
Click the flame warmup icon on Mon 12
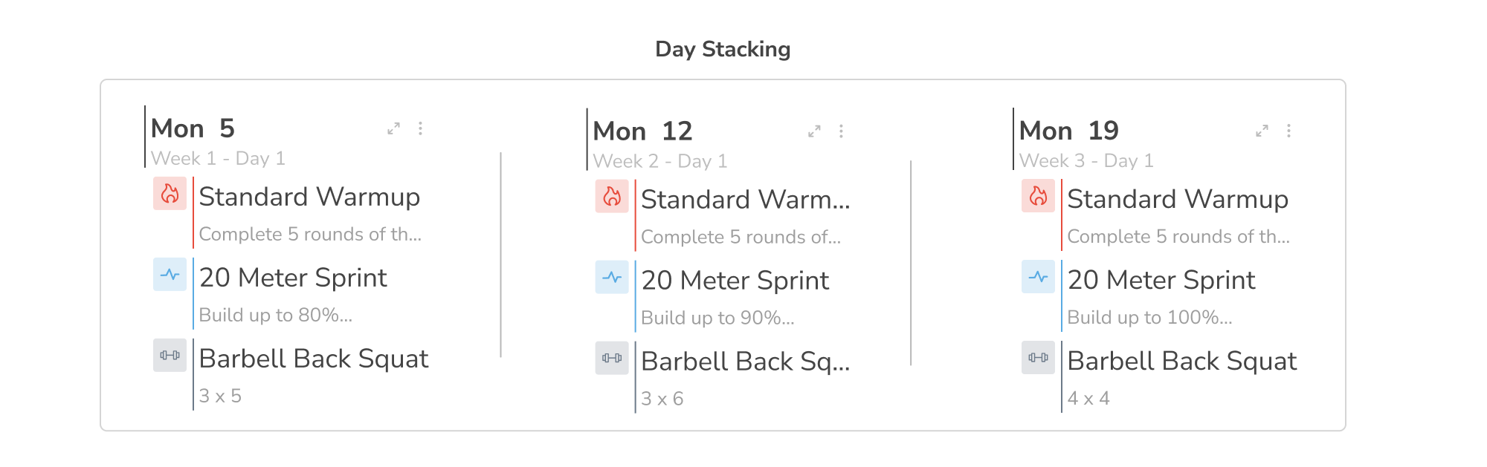coord(612,197)
